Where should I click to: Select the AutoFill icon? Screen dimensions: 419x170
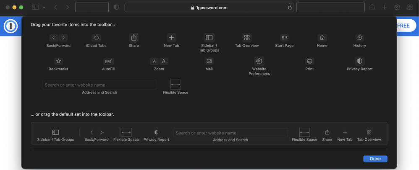pyautogui.click(x=108, y=61)
